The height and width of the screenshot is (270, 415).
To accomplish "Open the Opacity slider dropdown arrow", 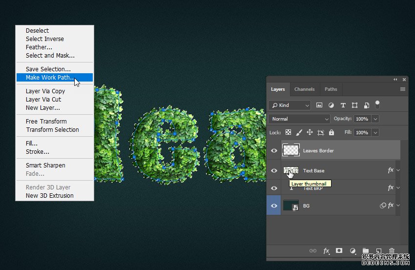I will (375, 119).
